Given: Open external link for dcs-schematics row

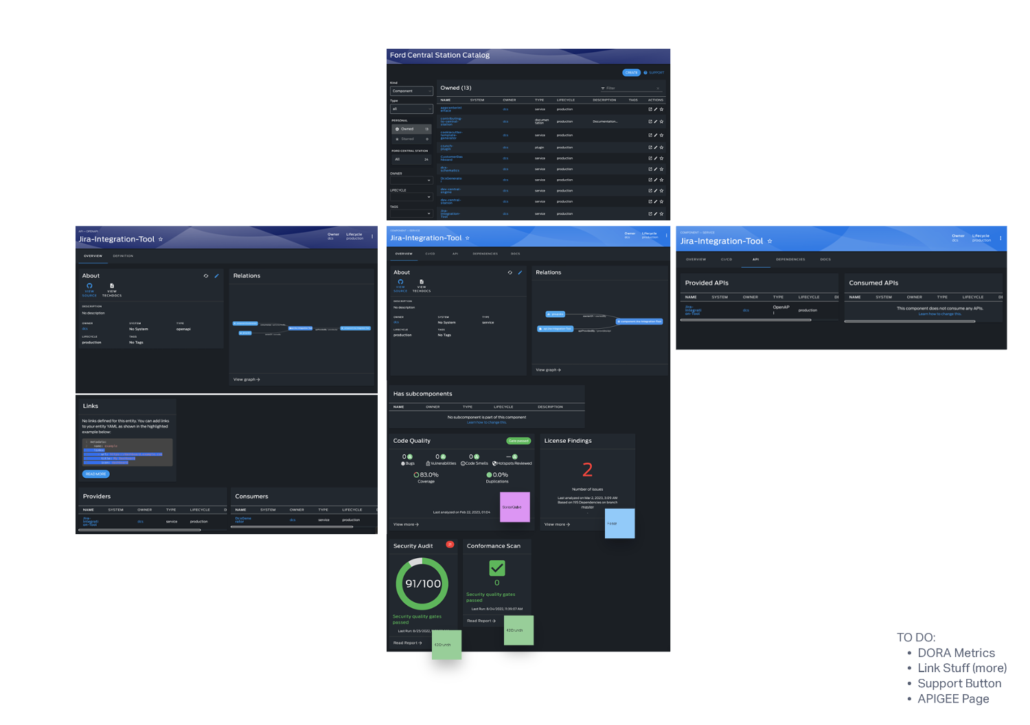Looking at the screenshot, I should tap(650, 169).
